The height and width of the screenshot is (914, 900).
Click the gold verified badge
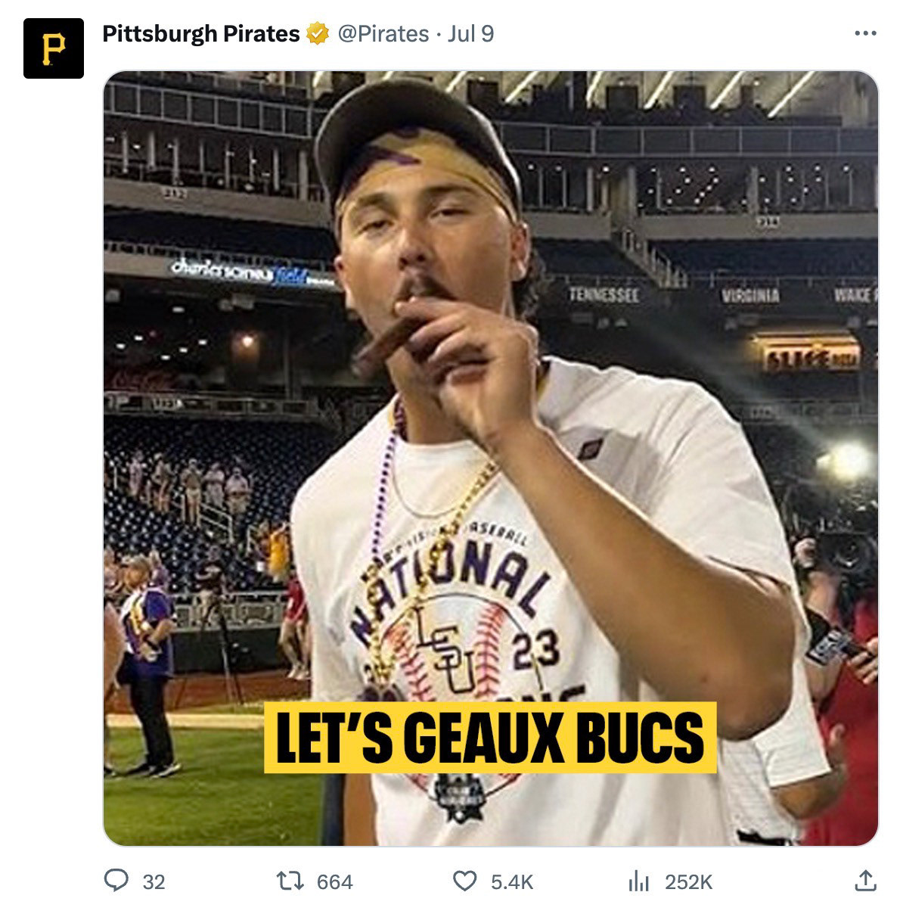(317, 34)
